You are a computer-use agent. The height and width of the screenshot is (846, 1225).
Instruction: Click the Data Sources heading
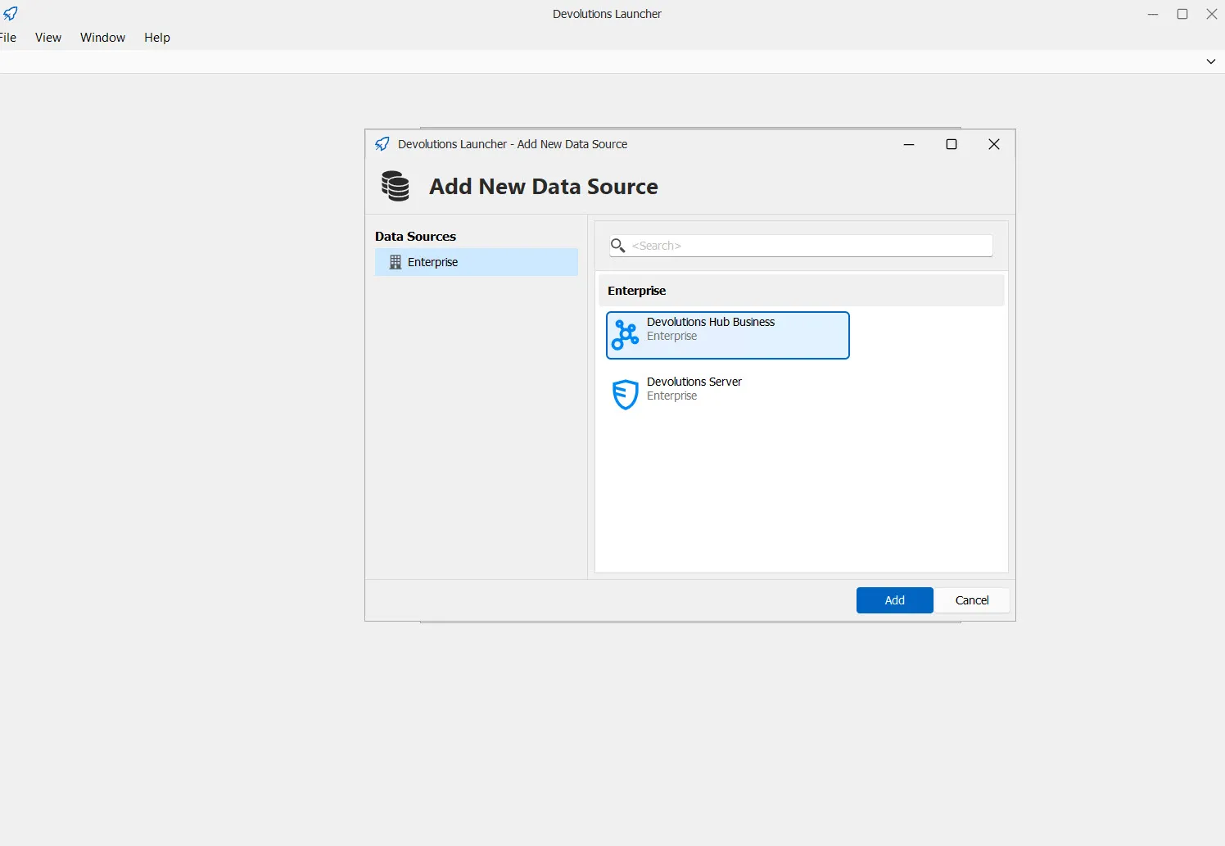click(415, 237)
